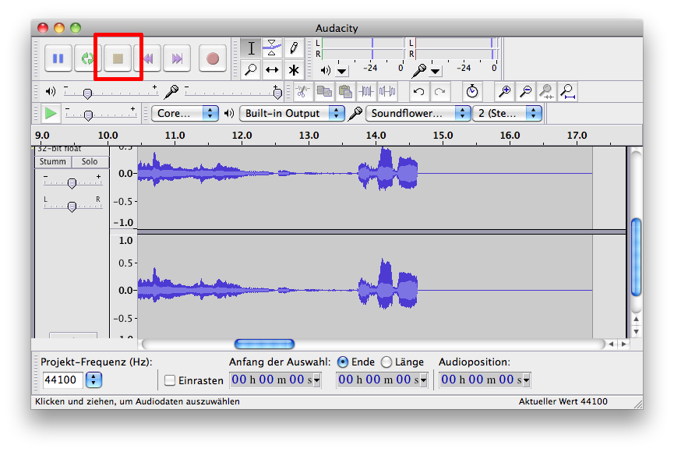Start recording with the Record button

[x=212, y=58]
